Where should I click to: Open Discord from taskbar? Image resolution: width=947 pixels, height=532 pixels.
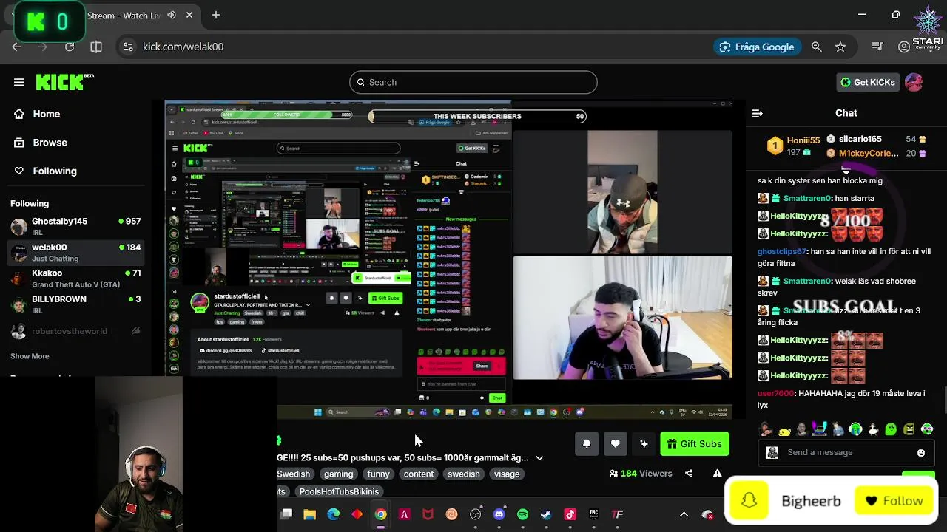[x=499, y=514]
